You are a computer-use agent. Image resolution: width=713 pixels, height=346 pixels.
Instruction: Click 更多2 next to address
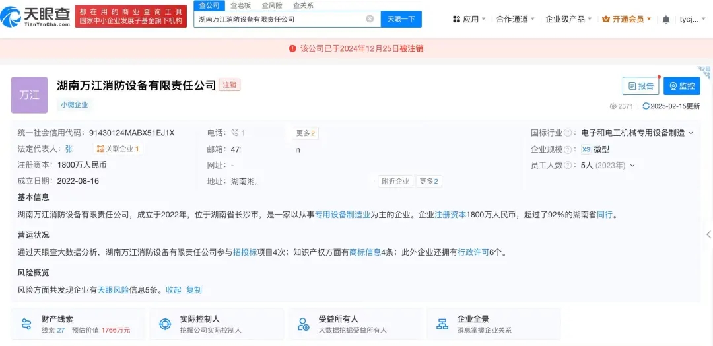click(429, 182)
